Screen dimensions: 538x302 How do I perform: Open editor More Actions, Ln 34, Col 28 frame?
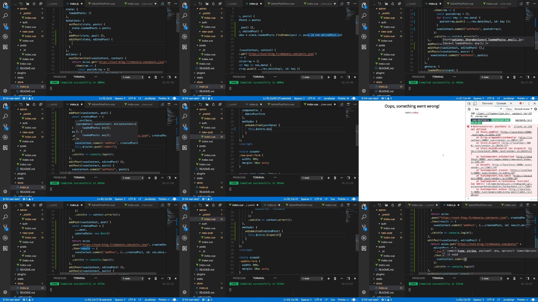tap(355, 205)
